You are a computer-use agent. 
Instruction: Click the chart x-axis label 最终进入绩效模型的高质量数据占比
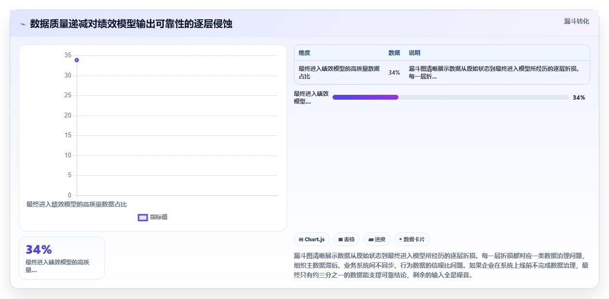click(77, 204)
